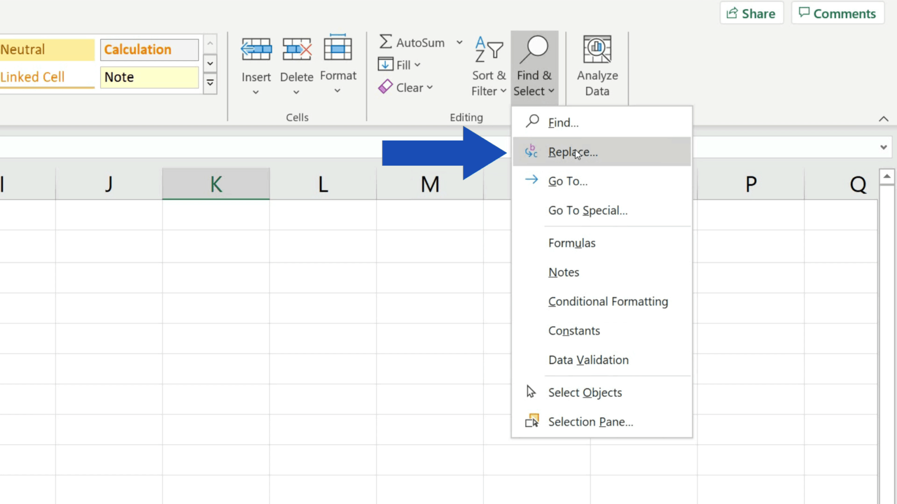Viewport: 897px width, 504px height.
Task: Select the Sort & Filter tool
Action: tap(488, 67)
